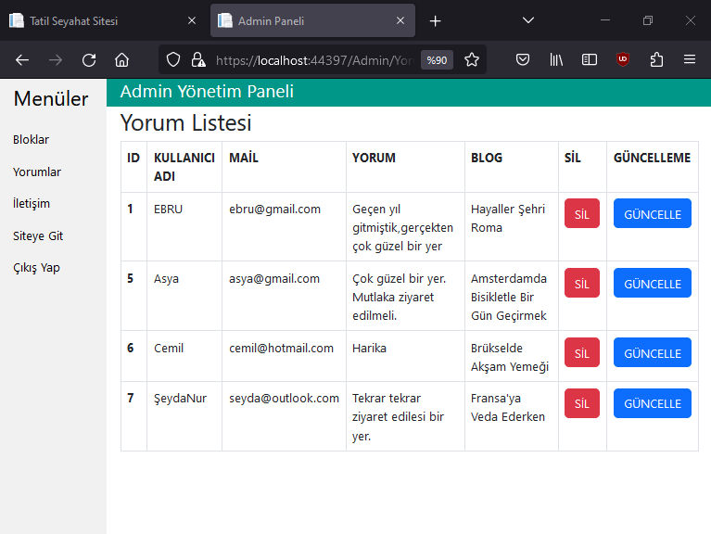The image size is (711, 534).
Task: Open the extensions puzzle icon
Action: [x=656, y=60]
